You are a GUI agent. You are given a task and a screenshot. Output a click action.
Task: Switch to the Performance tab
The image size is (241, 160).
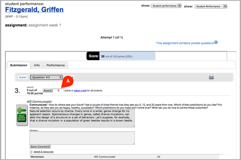coord(55,65)
